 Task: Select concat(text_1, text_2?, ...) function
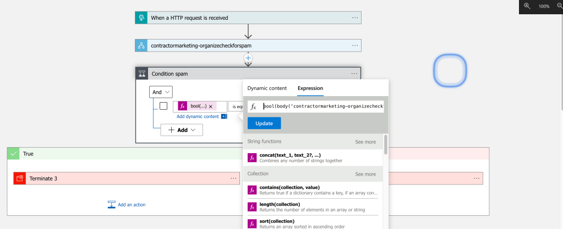[313, 158]
